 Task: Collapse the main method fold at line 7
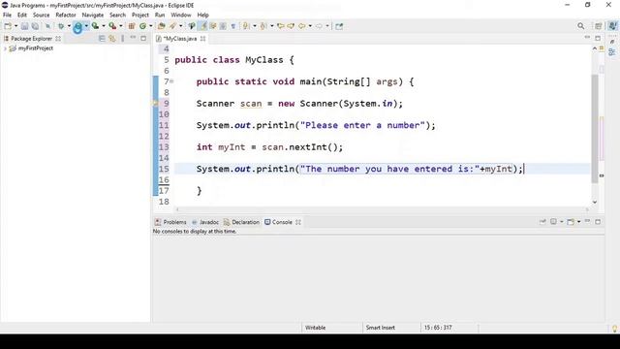[171, 81]
